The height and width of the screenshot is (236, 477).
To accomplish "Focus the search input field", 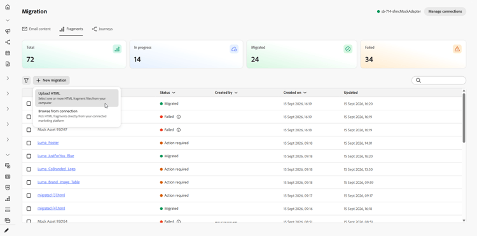I will coord(439,81).
